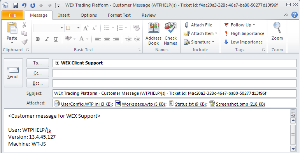Click the Bcc... button
The image size is (300, 153).
pyautogui.click(x=38, y=83)
